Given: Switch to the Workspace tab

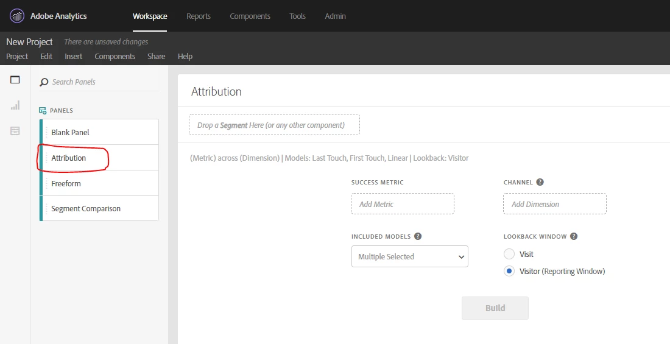Looking at the screenshot, I should [150, 16].
